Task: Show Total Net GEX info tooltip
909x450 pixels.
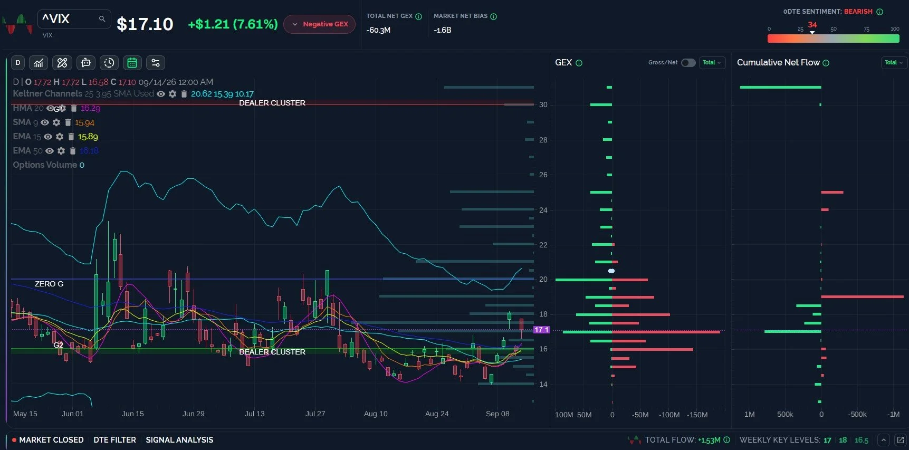Action: pyautogui.click(x=419, y=16)
